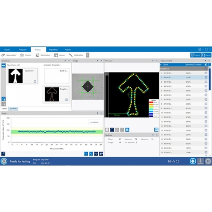
Task: Expand details for measurement row 2
Action: (206, 77)
